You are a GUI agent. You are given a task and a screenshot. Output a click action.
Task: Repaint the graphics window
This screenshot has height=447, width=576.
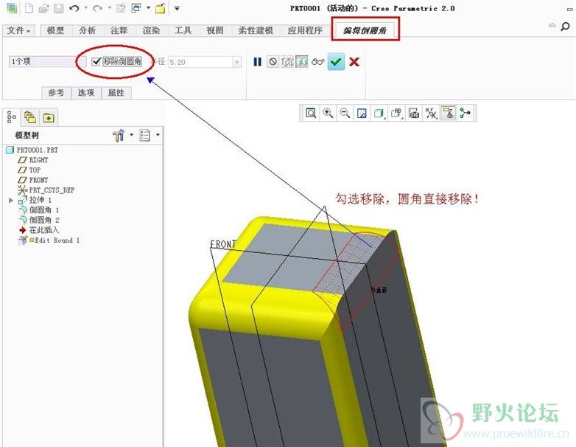pyautogui.click(x=362, y=113)
